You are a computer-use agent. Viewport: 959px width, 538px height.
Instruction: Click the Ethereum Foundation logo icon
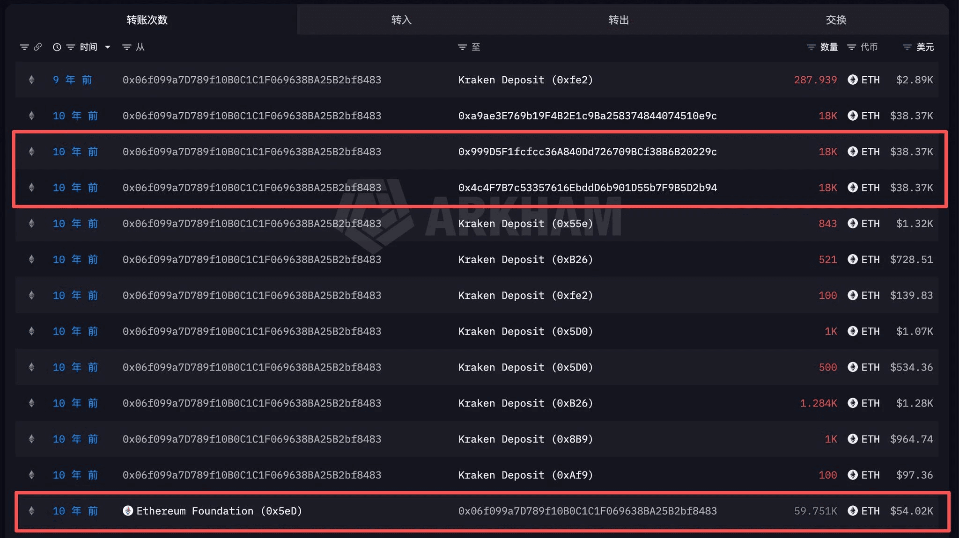128,511
